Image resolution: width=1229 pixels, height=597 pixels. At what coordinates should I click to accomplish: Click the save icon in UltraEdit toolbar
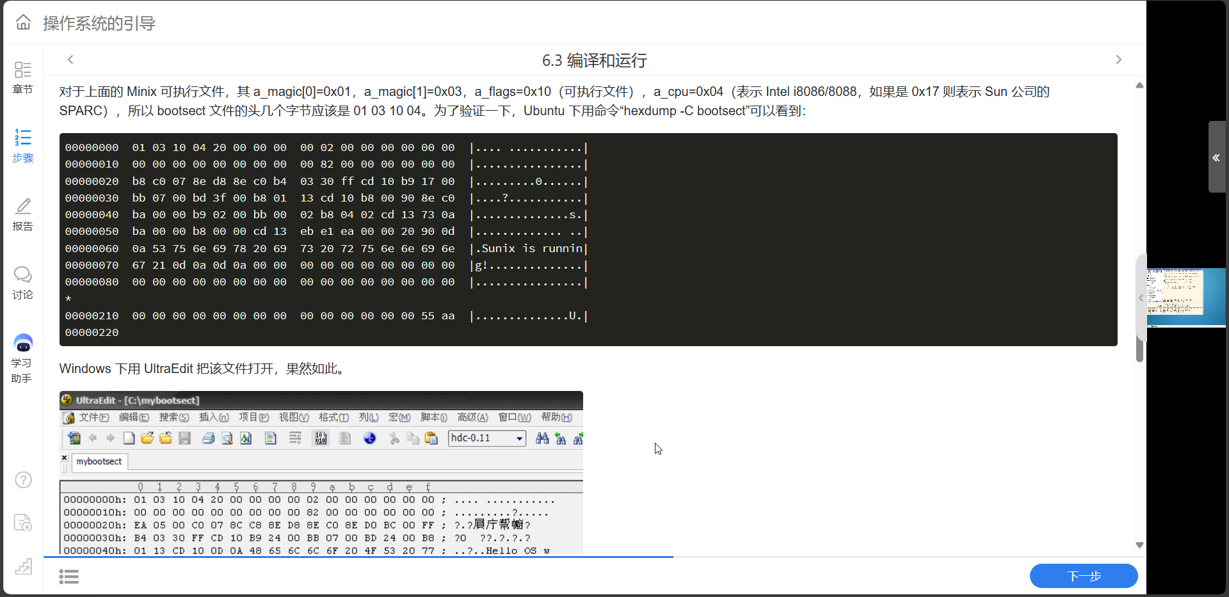pos(185,438)
